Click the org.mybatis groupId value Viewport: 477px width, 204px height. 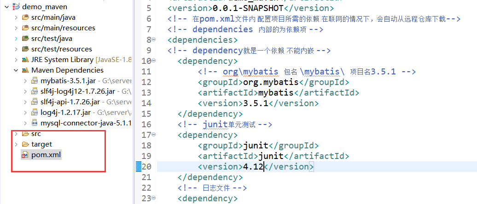click(x=270, y=82)
